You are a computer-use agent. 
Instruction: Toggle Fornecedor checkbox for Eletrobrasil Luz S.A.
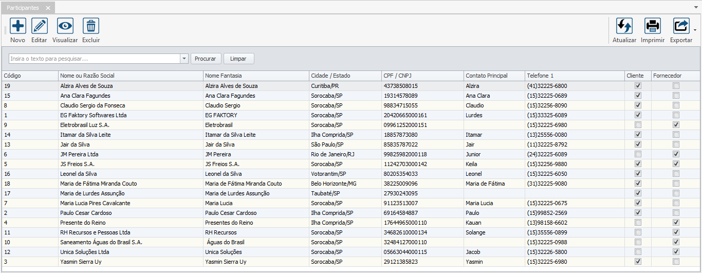pyautogui.click(x=676, y=125)
